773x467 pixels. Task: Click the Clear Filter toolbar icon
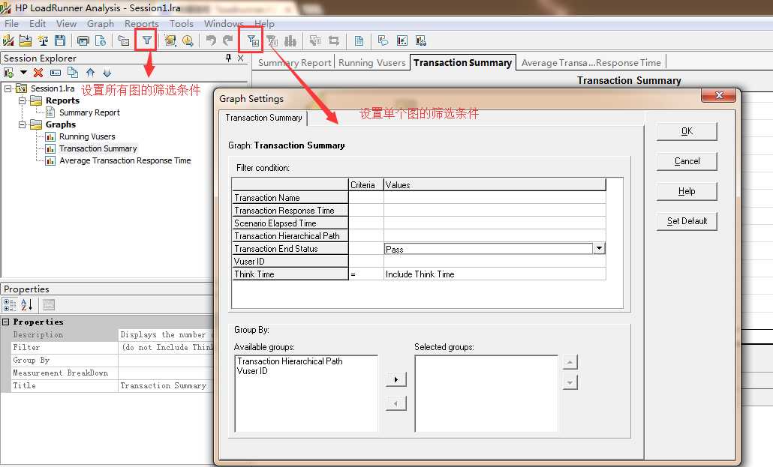click(272, 41)
